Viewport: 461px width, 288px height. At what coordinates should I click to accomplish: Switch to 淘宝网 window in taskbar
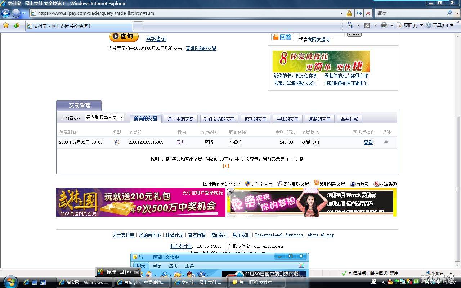tap(84, 282)
